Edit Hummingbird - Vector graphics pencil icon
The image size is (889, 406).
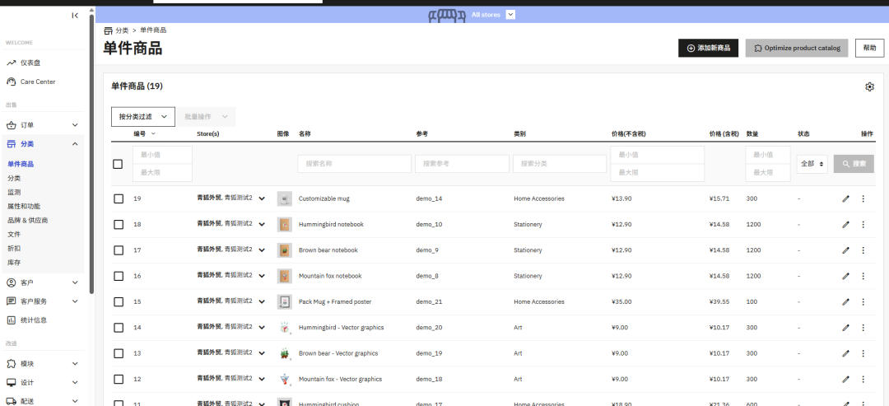click(845, 328)
